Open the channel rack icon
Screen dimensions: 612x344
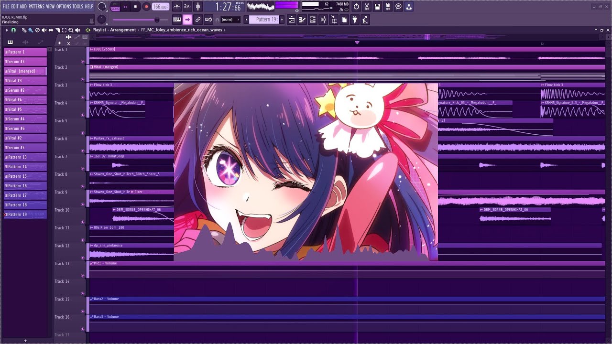313,20
